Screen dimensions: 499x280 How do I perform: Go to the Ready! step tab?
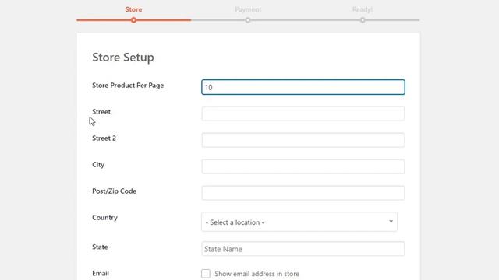point(363,9)
